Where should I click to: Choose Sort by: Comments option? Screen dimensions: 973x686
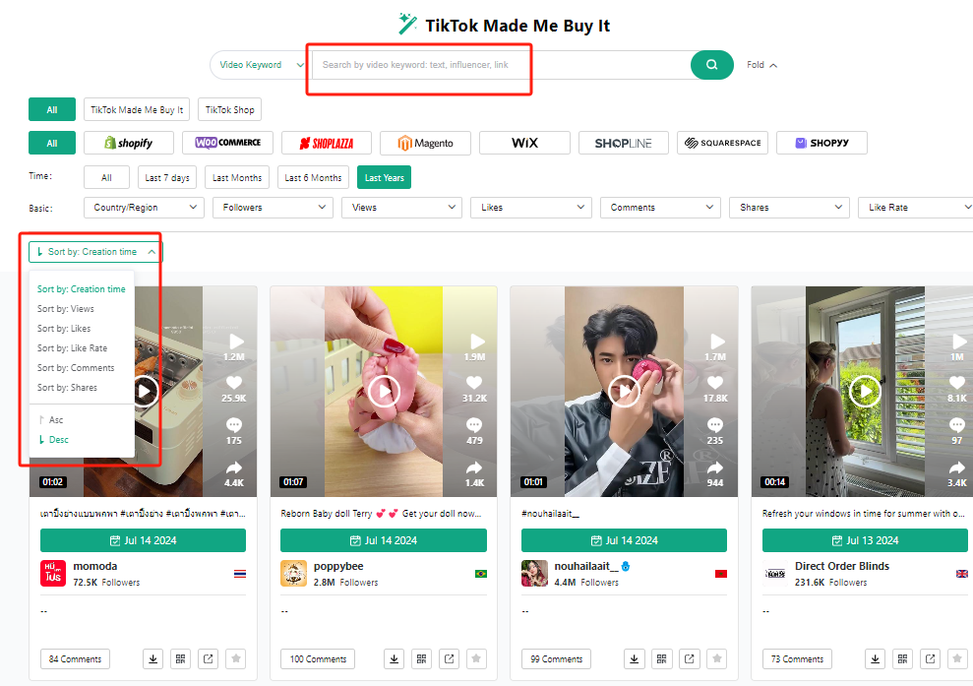coord(76,368)
